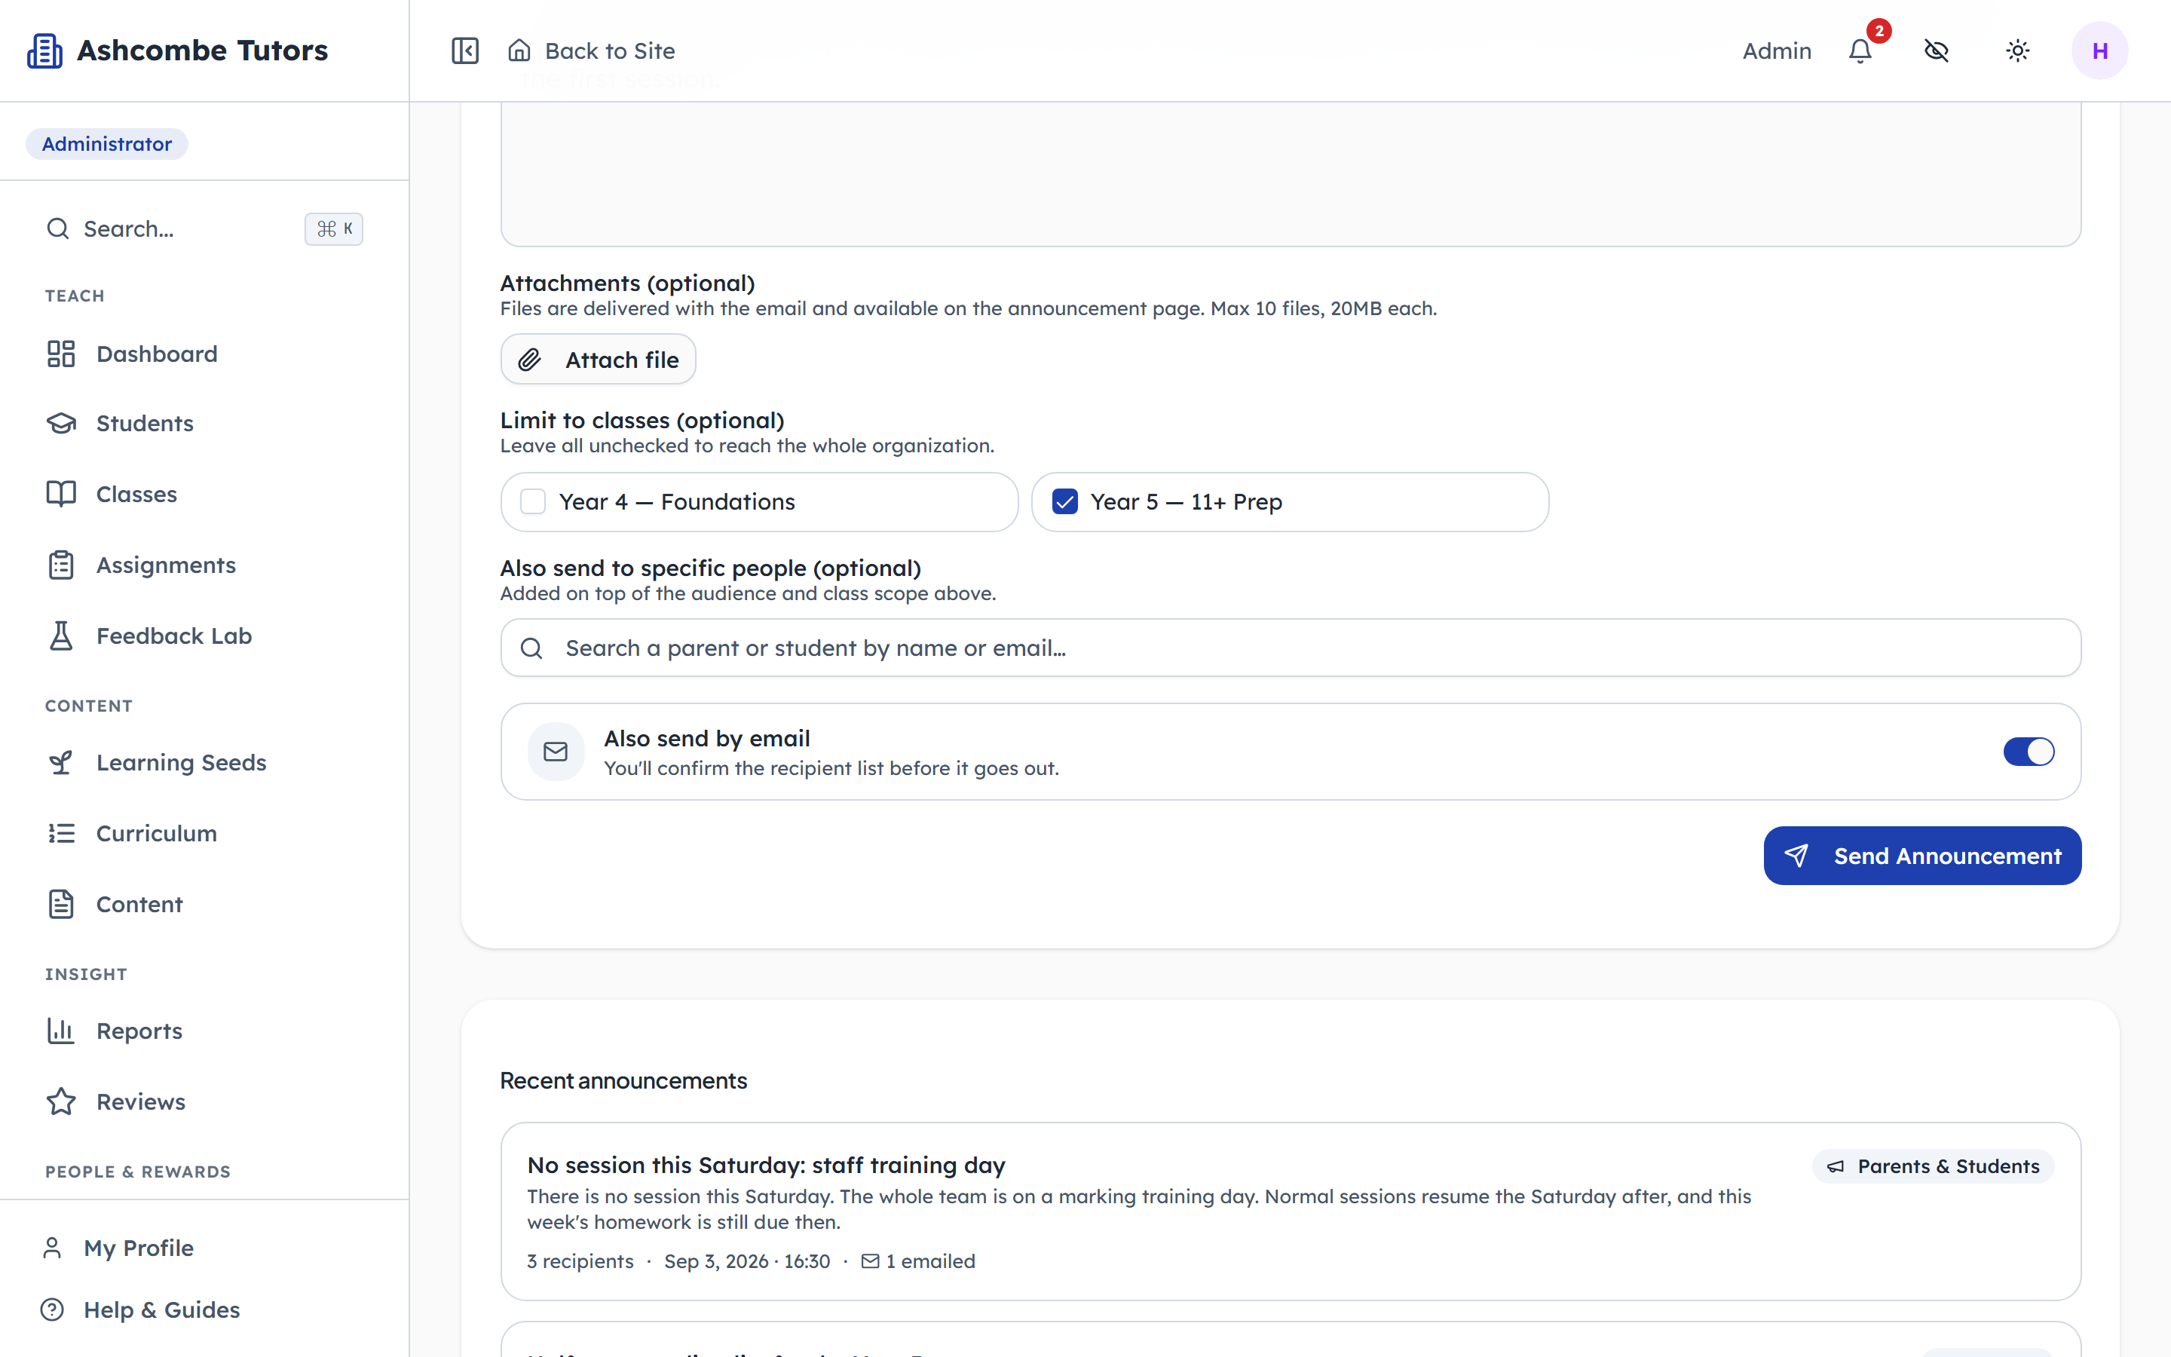The width and height of the screenshot is (2171, 1357).
Task: Uncheck the Year 5 — 11+ Prep checkbox
Action: [1065, 501]
